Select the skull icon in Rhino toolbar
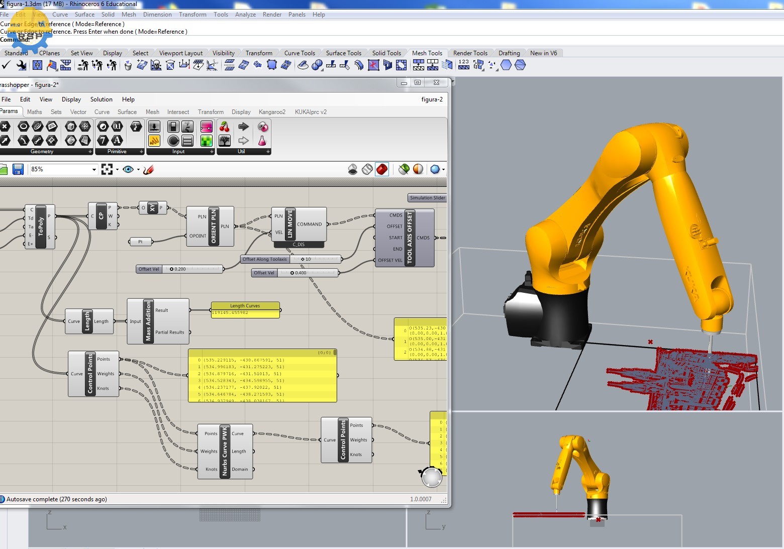784x549 pixels. pyautogui.click(x=156, y=65)
